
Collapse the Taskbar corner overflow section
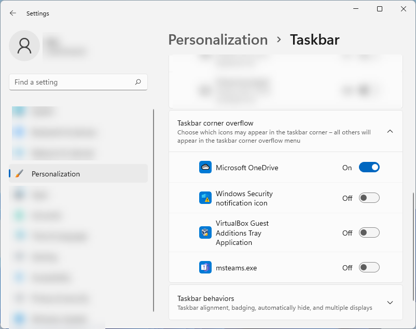coord(390,131)
